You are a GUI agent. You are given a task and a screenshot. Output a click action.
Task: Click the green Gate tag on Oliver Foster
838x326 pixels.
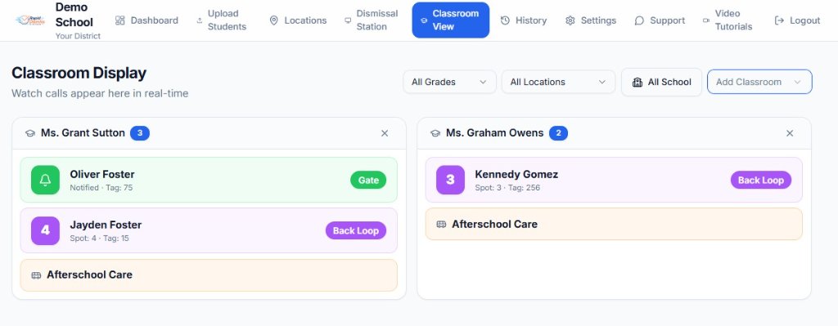click(x=368, y=181)
